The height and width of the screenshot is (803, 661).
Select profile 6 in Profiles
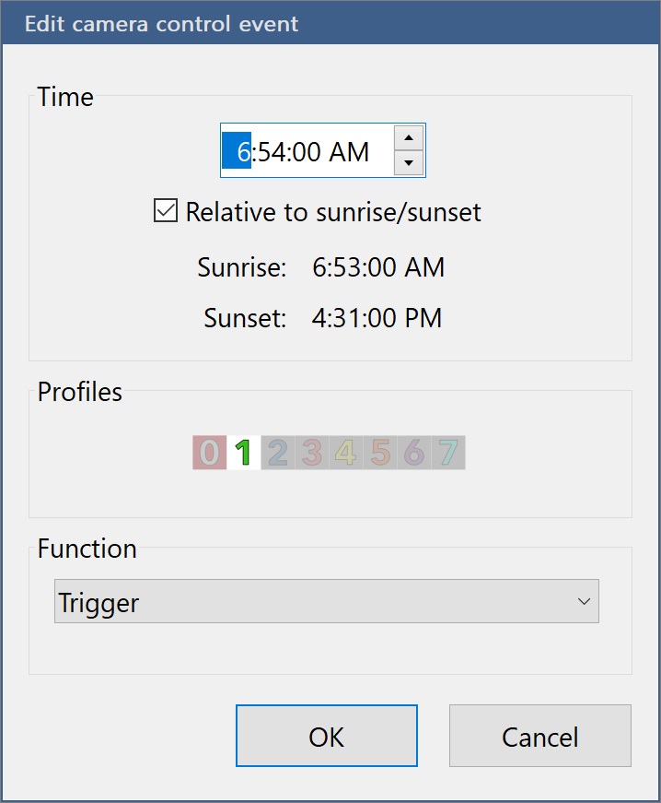(x=414, y=453)
